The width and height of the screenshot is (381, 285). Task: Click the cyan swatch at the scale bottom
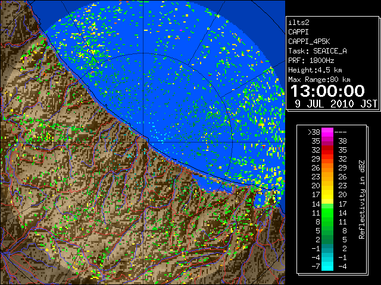[x=327, y=266]
